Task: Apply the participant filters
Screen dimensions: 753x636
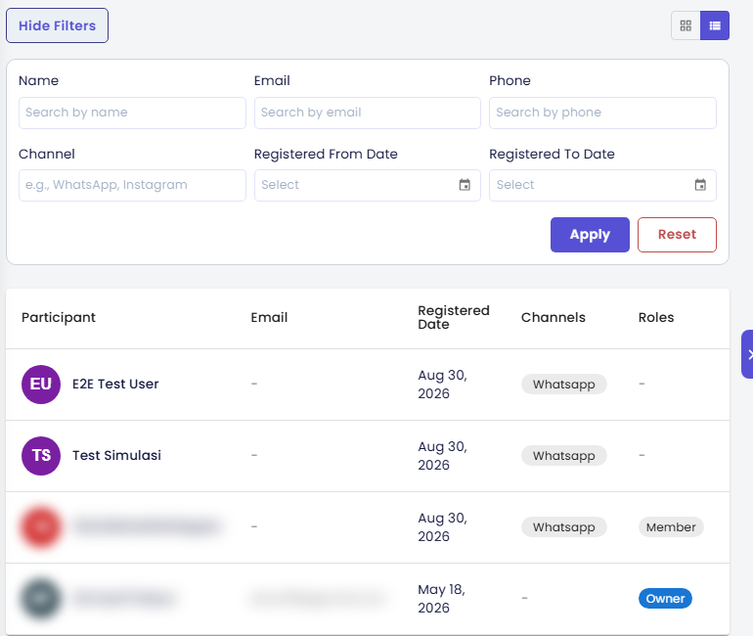Action: 590,235
